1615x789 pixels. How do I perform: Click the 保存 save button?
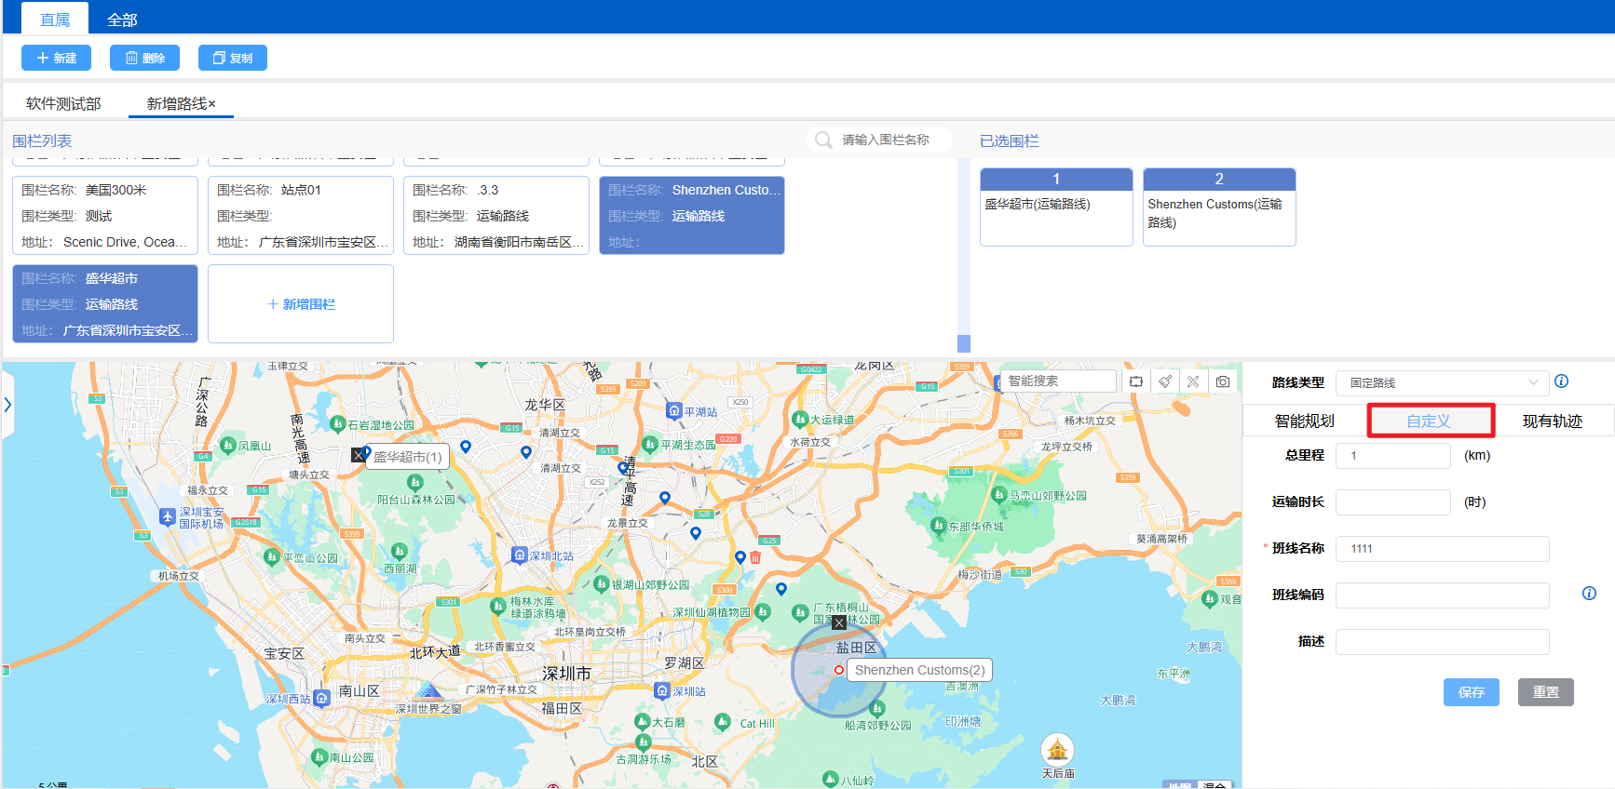[x=1472, y=692]
